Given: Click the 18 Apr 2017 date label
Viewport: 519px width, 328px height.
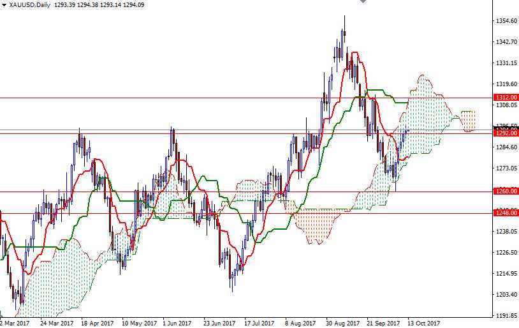Looking at the screenshot, I should coord(98,323).
